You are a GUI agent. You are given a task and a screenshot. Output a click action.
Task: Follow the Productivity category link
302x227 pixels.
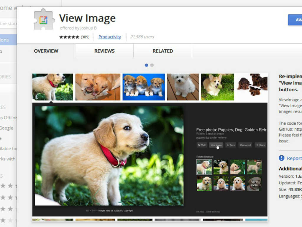[110, 37]
